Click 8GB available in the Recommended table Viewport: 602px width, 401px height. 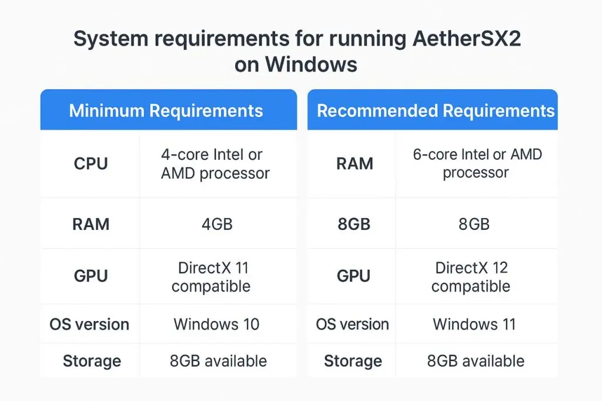476,360
